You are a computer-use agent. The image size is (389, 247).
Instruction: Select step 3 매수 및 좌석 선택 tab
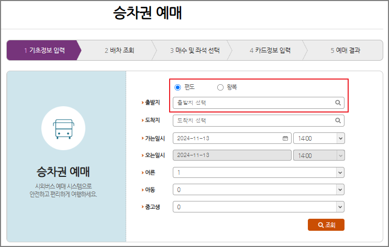click(195, 50)
